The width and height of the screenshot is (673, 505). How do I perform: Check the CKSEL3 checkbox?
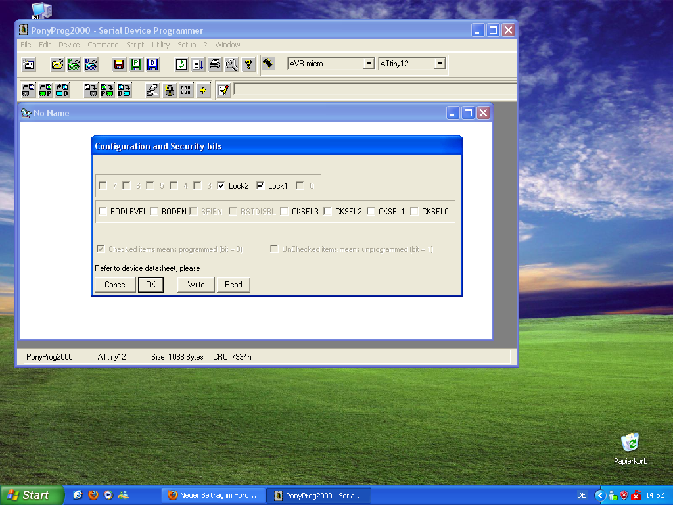(x=284, y=211)
